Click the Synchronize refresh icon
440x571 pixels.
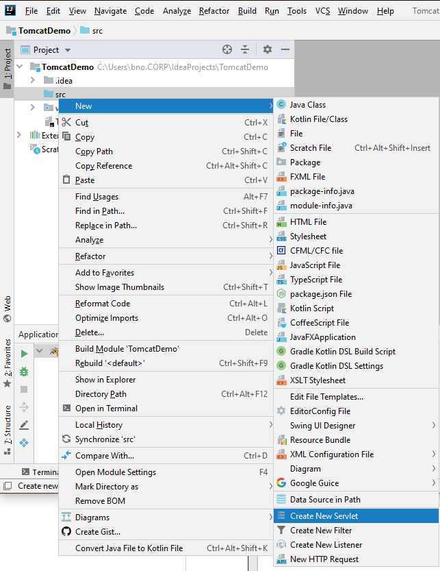66,439
